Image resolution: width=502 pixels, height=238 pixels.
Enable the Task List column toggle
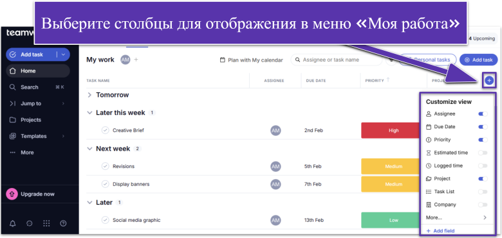coord(483,192)
